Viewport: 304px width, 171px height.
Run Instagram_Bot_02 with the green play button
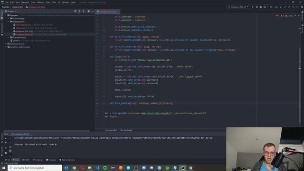coord(252,7)
